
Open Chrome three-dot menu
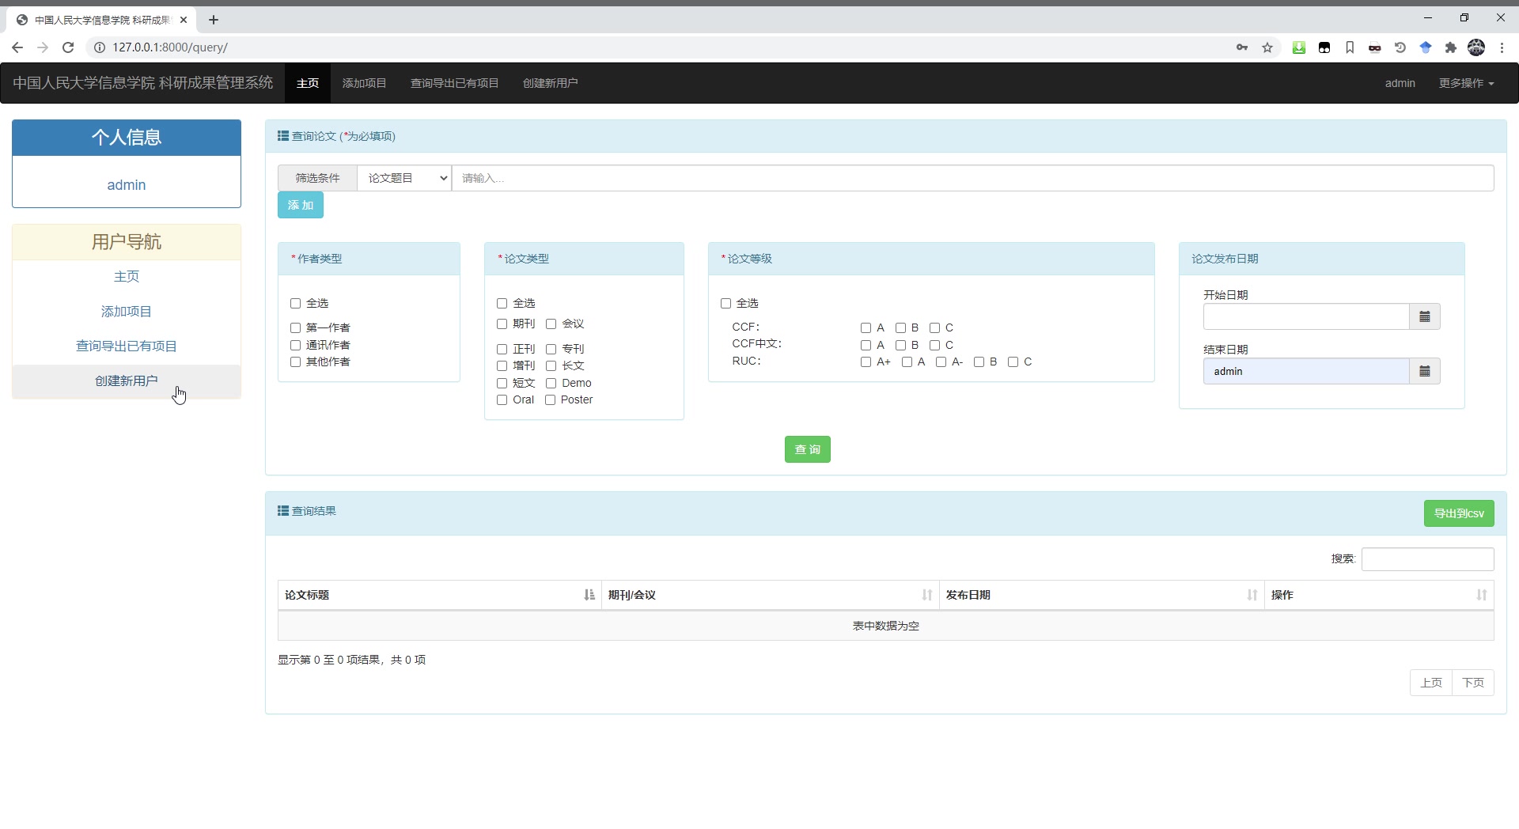1502,47
